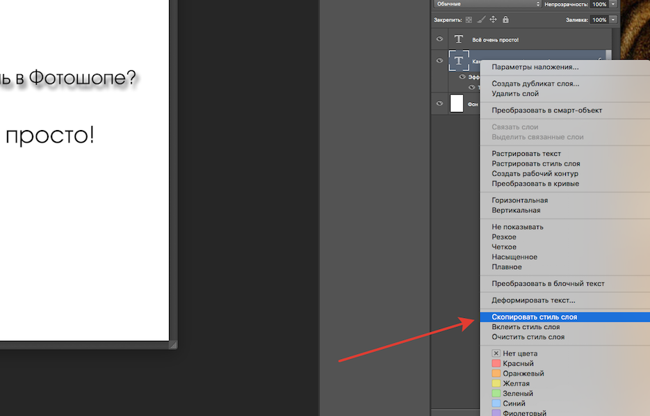Hide the selected text layer
650x416 pixels.
(439, 61)
